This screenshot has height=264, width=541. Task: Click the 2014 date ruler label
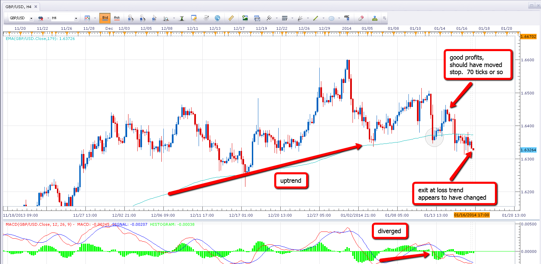(x=347, y=28)
